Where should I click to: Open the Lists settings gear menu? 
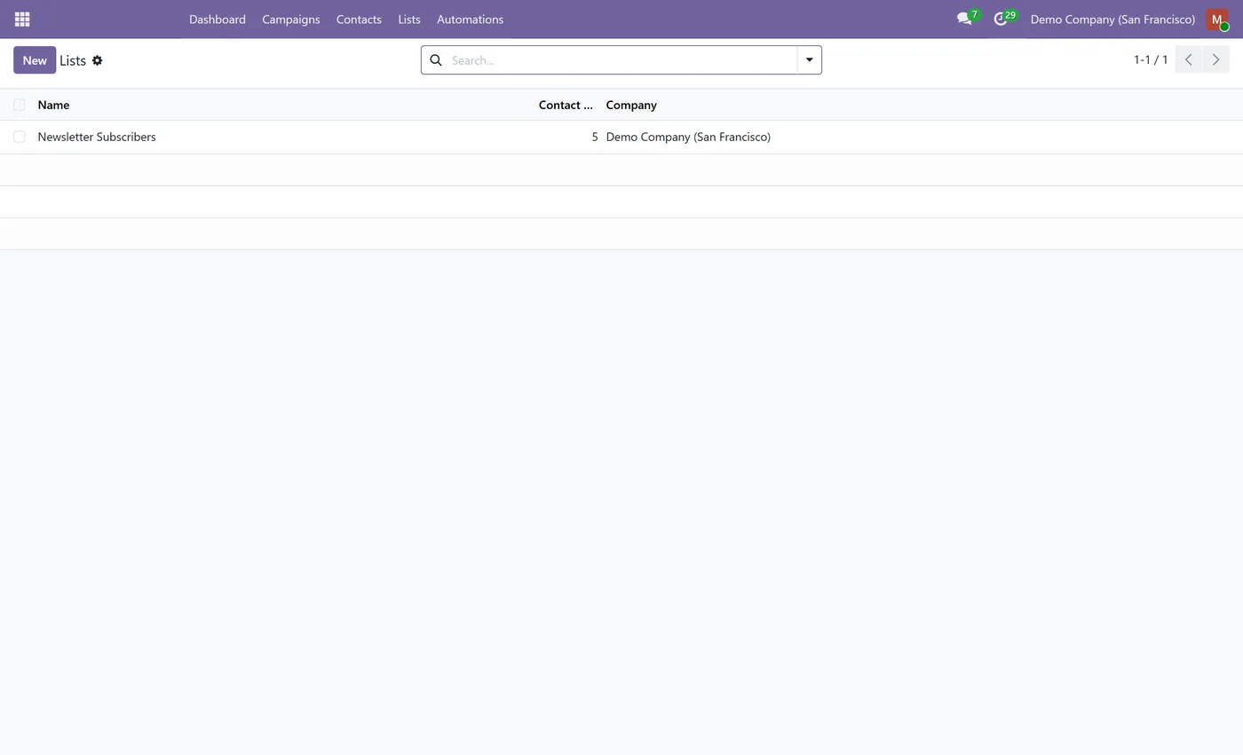98,60
